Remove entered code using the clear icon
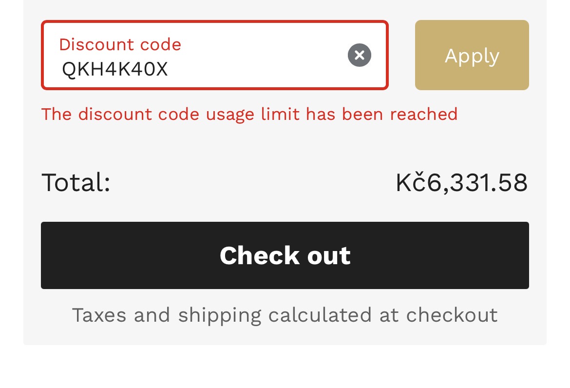570x388 pixels. coord(359,55)
